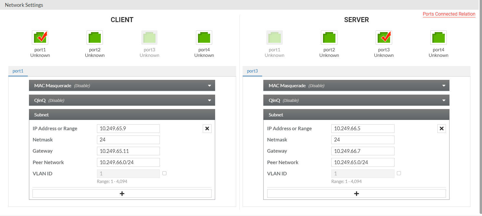Click the Network Settings title

click(x=24, y=5)
